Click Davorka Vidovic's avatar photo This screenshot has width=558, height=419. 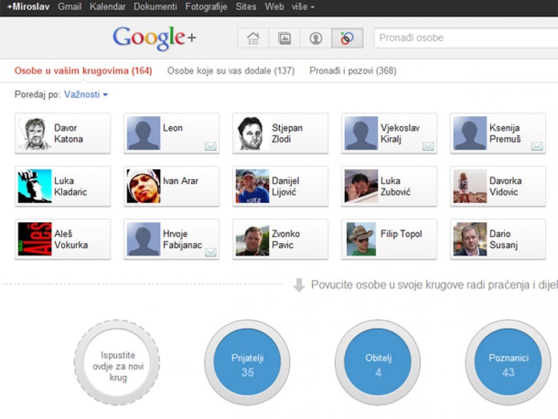470,187
